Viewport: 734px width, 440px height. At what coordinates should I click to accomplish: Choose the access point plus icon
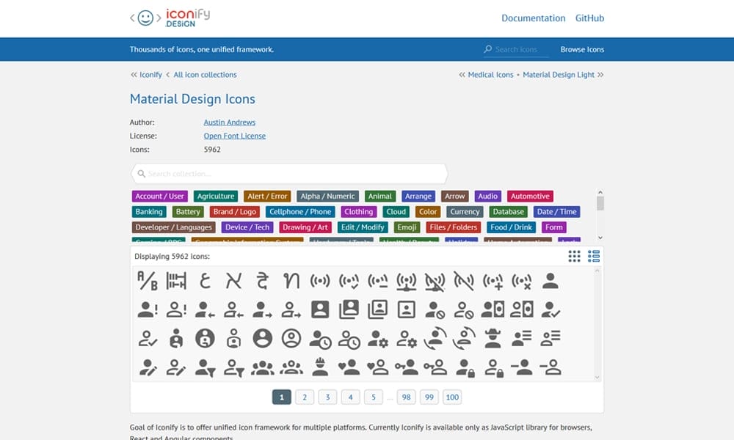click(493, 282)
